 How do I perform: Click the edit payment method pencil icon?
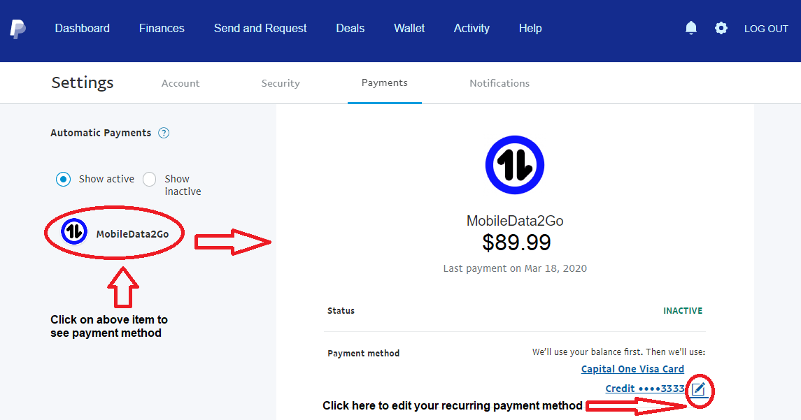click(698, 389)
